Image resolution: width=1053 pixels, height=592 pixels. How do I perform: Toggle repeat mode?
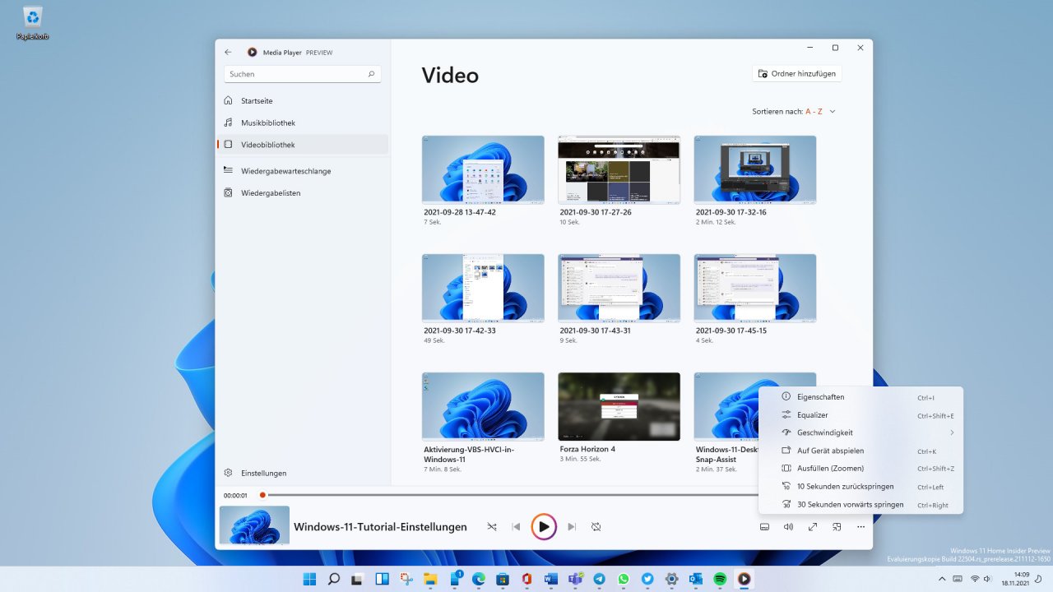(596, 527)
